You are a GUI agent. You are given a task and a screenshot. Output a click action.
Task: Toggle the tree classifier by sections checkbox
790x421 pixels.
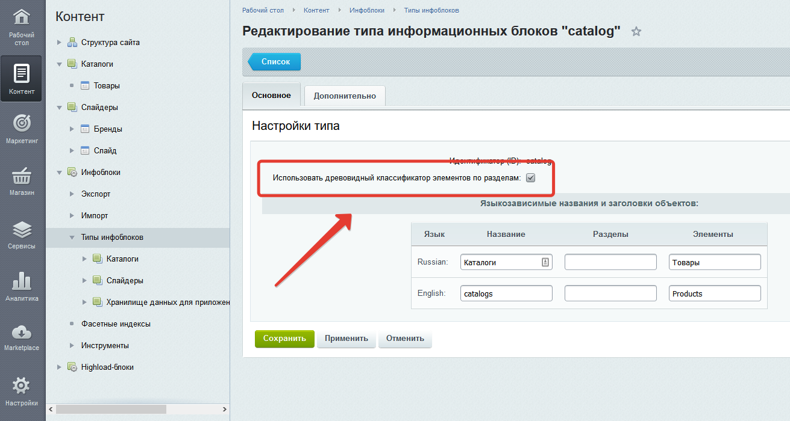click(530, 177)
